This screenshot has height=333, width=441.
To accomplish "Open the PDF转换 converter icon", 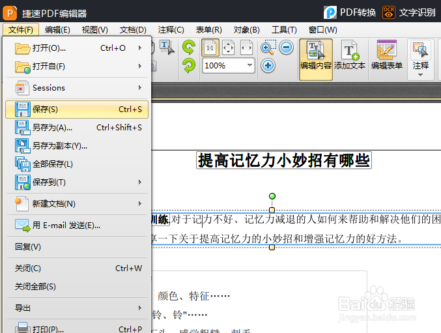I will click(330, 12).
